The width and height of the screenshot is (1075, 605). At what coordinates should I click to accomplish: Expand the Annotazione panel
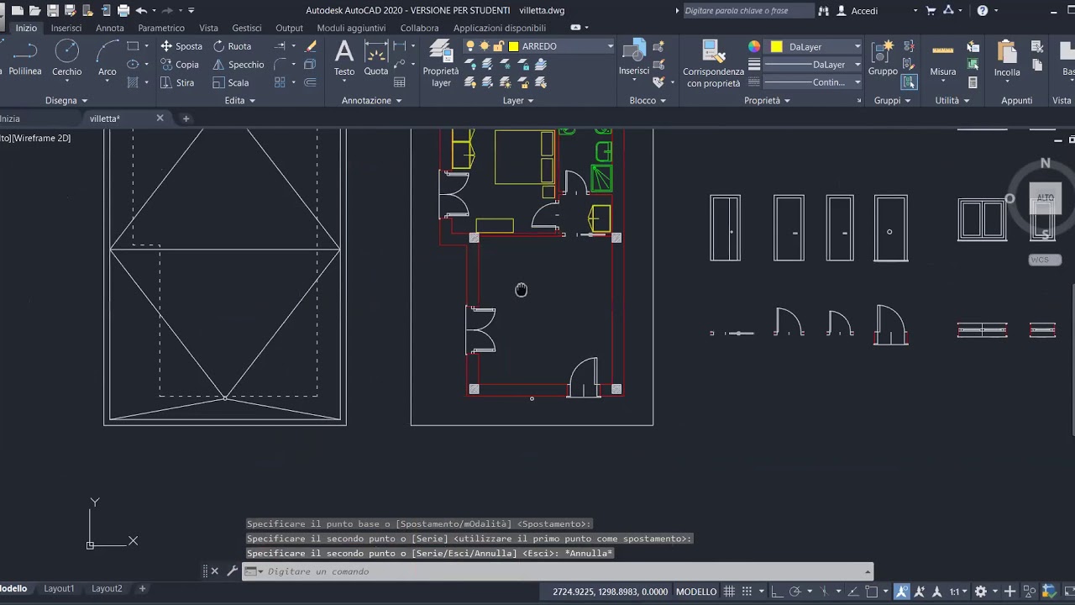(372, 101)
